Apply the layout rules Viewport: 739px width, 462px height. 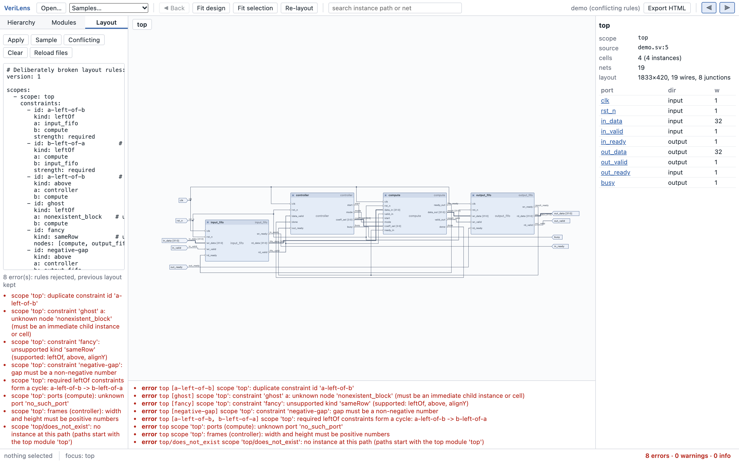pyautogui.click(x=16, y=40)
